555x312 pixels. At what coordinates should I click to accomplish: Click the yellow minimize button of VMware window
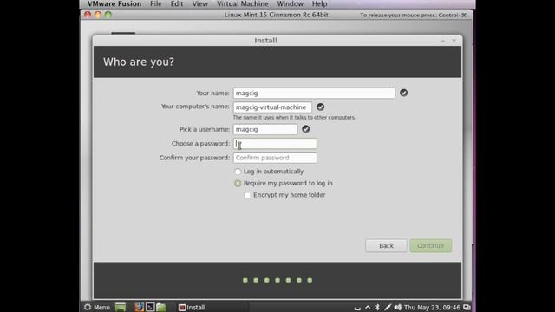click(x=98, y=15)
